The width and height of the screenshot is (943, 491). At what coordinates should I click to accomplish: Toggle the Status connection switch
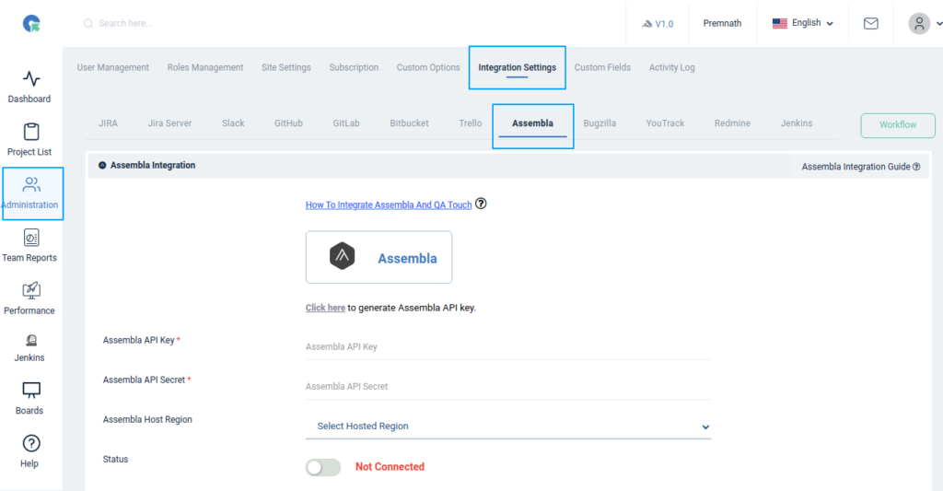click(323, 468)
